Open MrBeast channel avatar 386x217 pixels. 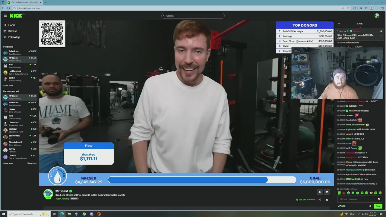[48, 194]
